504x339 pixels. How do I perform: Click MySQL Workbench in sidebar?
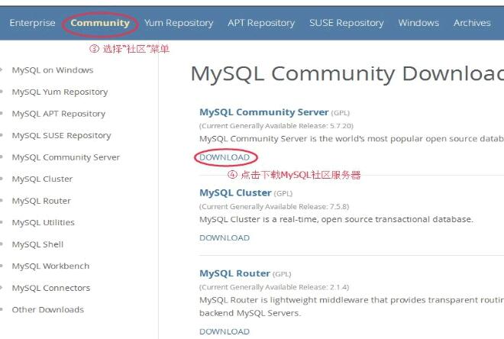click(50, 266)
